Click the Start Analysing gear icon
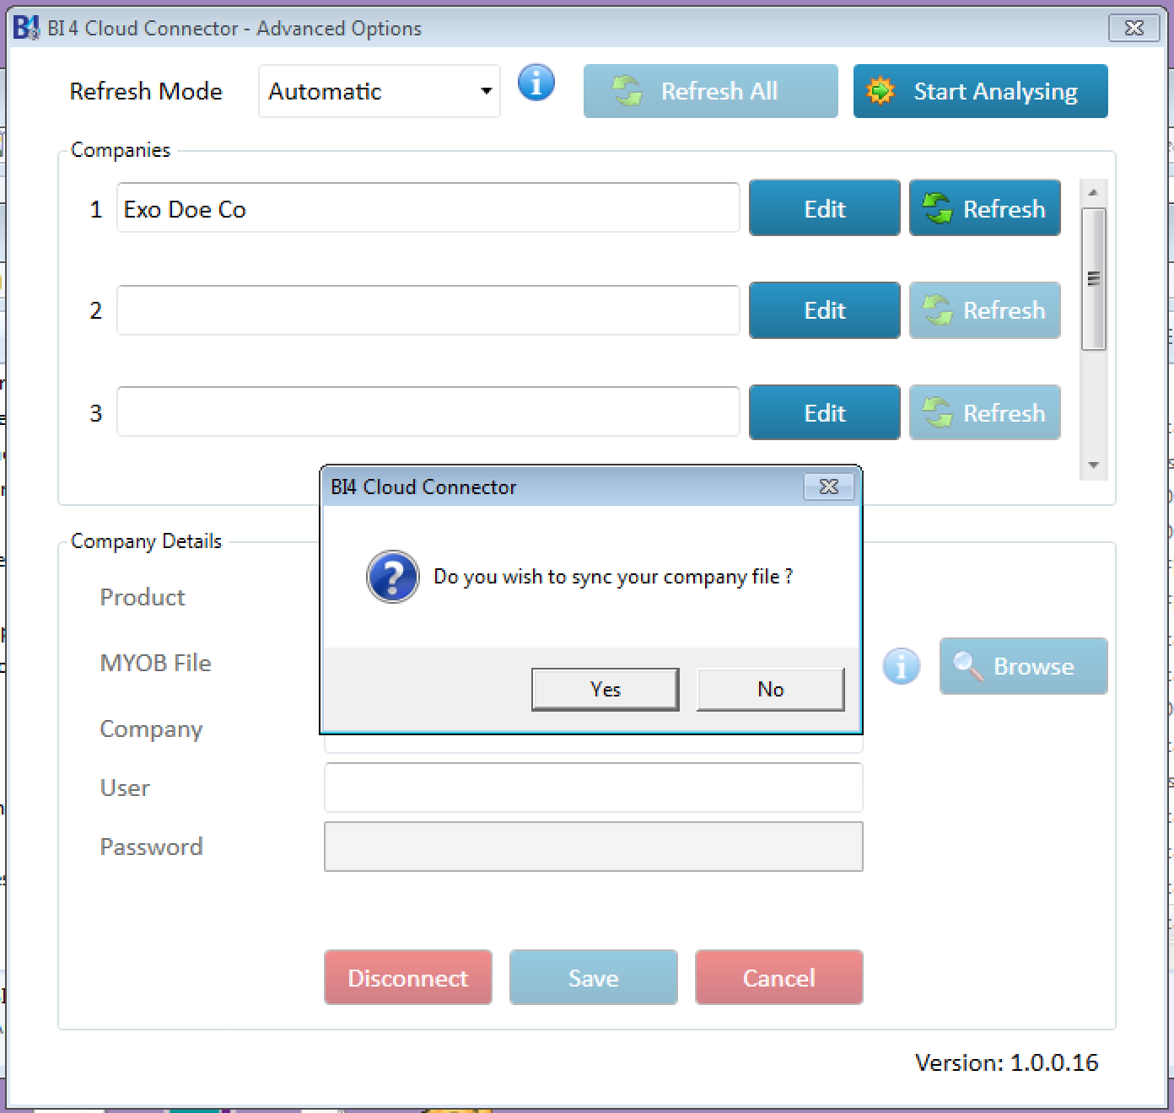The width and height of the screenshot is (1174, 1113). pyautogui.click(x=880, y=90)
